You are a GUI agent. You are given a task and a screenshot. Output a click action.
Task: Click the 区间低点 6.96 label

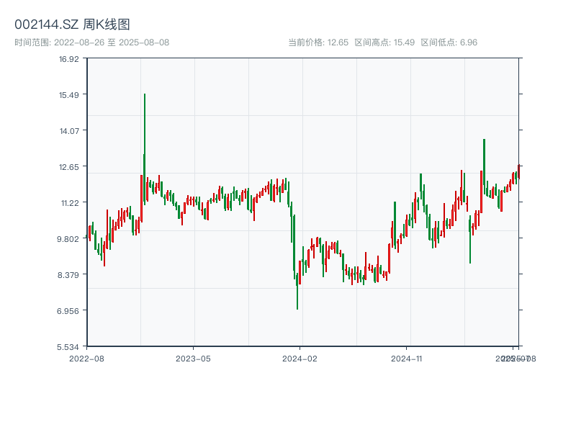point(449,42)
